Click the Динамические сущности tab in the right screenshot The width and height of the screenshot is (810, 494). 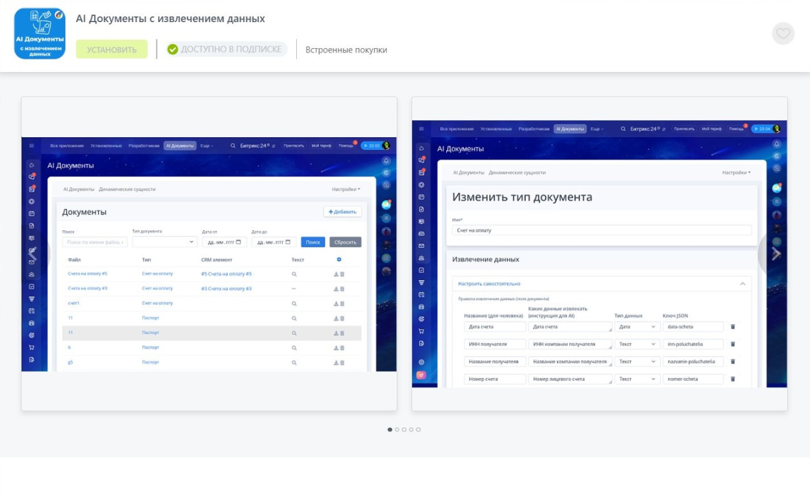[x=516, y=172]
